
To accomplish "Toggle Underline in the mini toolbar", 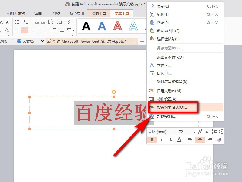I will click(171, 140).
